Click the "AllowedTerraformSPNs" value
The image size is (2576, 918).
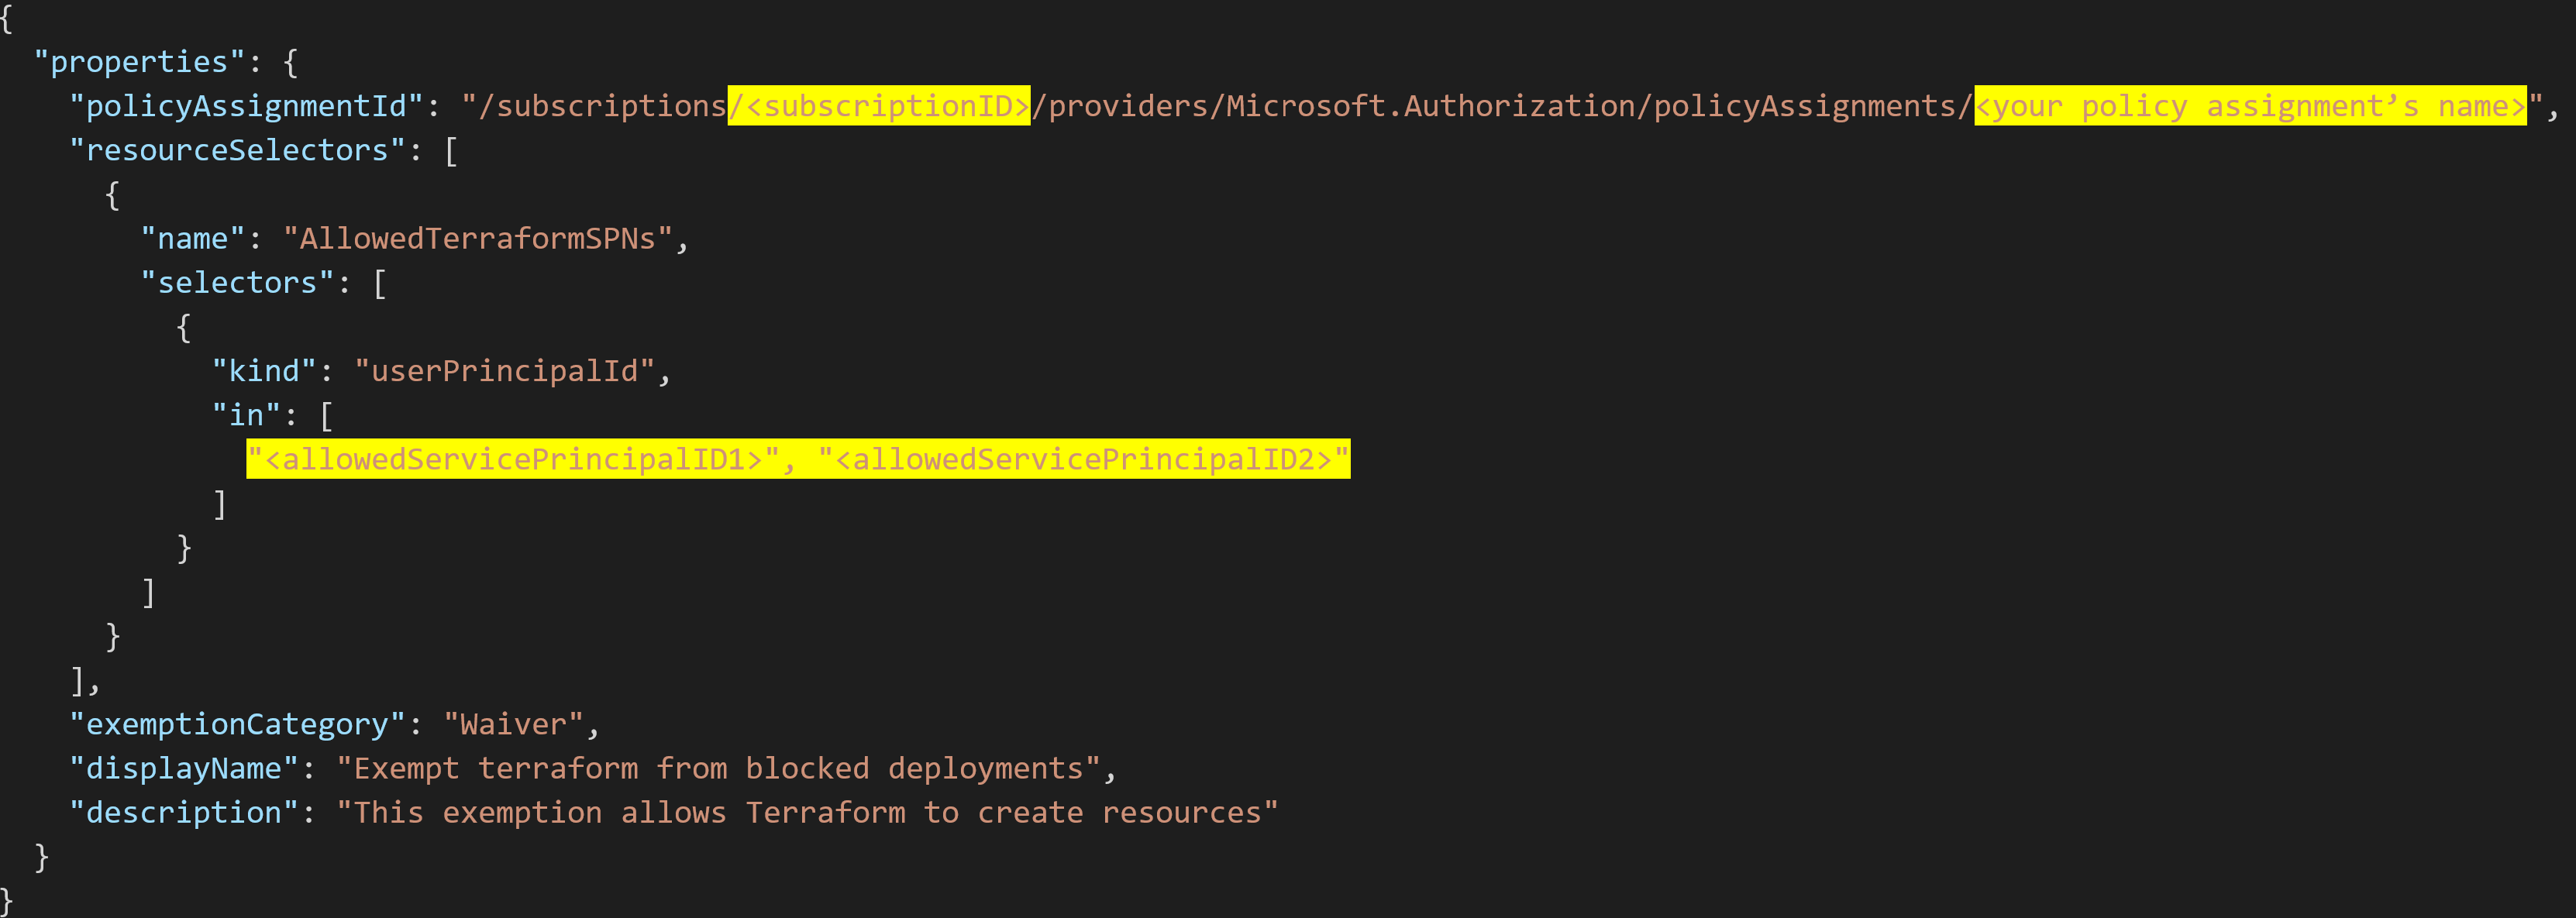click(477, 238)
